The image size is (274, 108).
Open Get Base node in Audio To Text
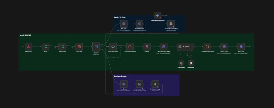pos(124,24)
